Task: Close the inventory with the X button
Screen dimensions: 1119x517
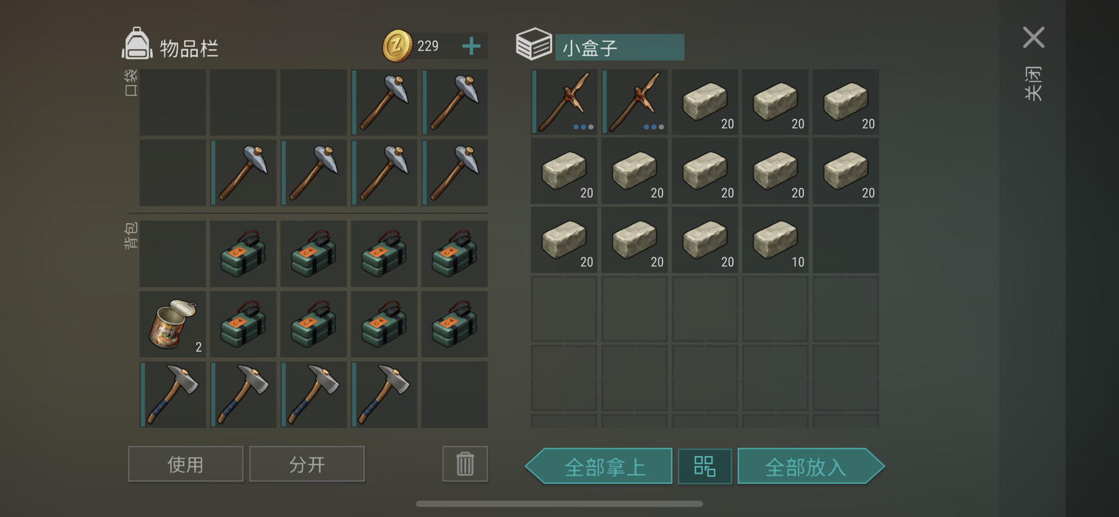Action: pos(1033,37)
